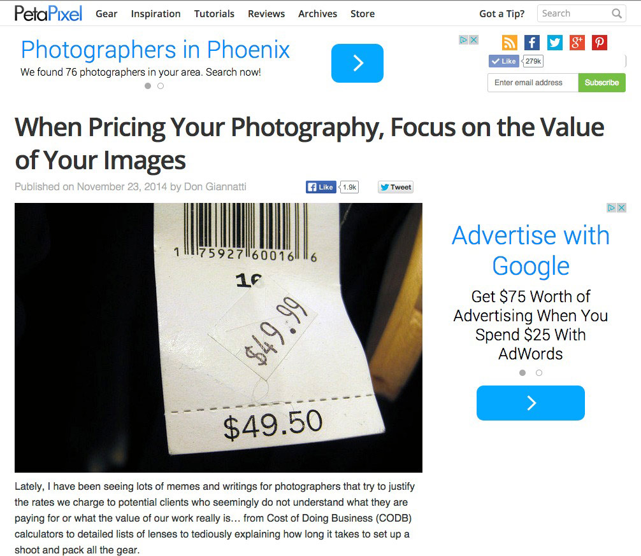Open the Pinterest social icon
641x556 pixels.
(600, 43)
